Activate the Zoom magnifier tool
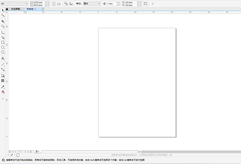 click(3, 26)
